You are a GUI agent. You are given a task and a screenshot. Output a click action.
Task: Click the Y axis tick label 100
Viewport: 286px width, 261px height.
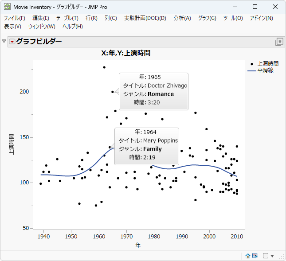pos(24,183)
